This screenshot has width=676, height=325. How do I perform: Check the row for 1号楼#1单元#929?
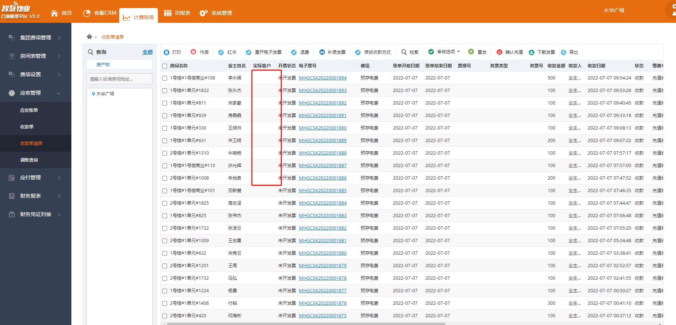(x=165, y=116)
